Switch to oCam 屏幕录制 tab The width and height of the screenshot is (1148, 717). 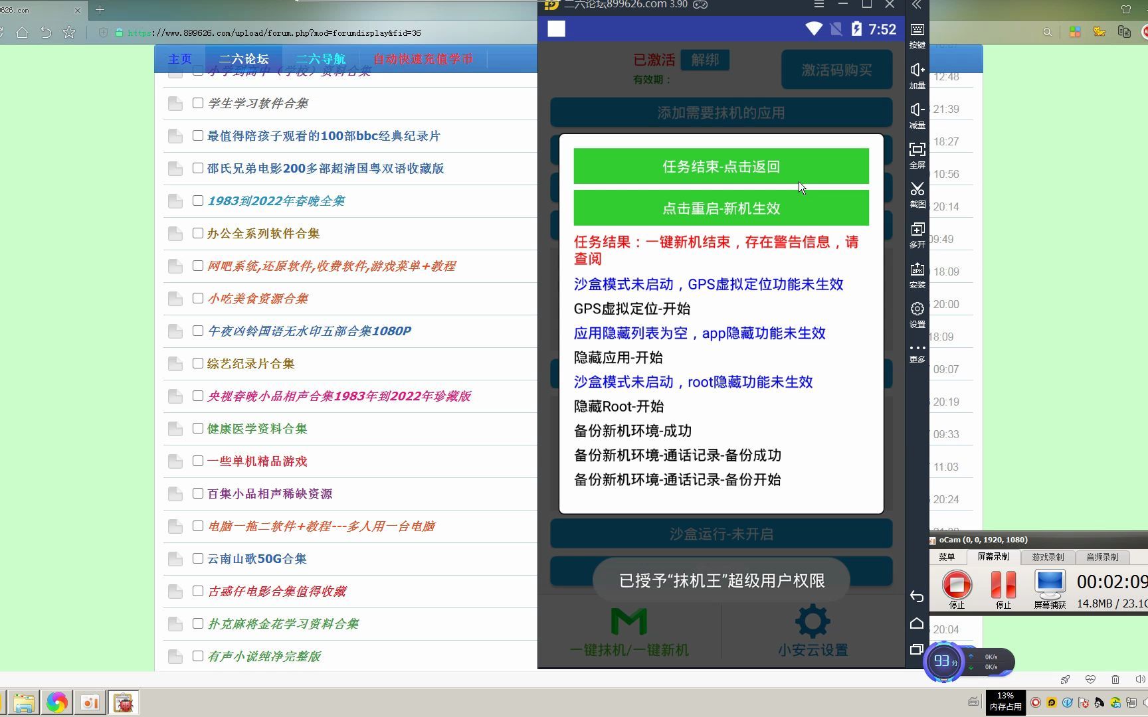[x=993, y=556]
